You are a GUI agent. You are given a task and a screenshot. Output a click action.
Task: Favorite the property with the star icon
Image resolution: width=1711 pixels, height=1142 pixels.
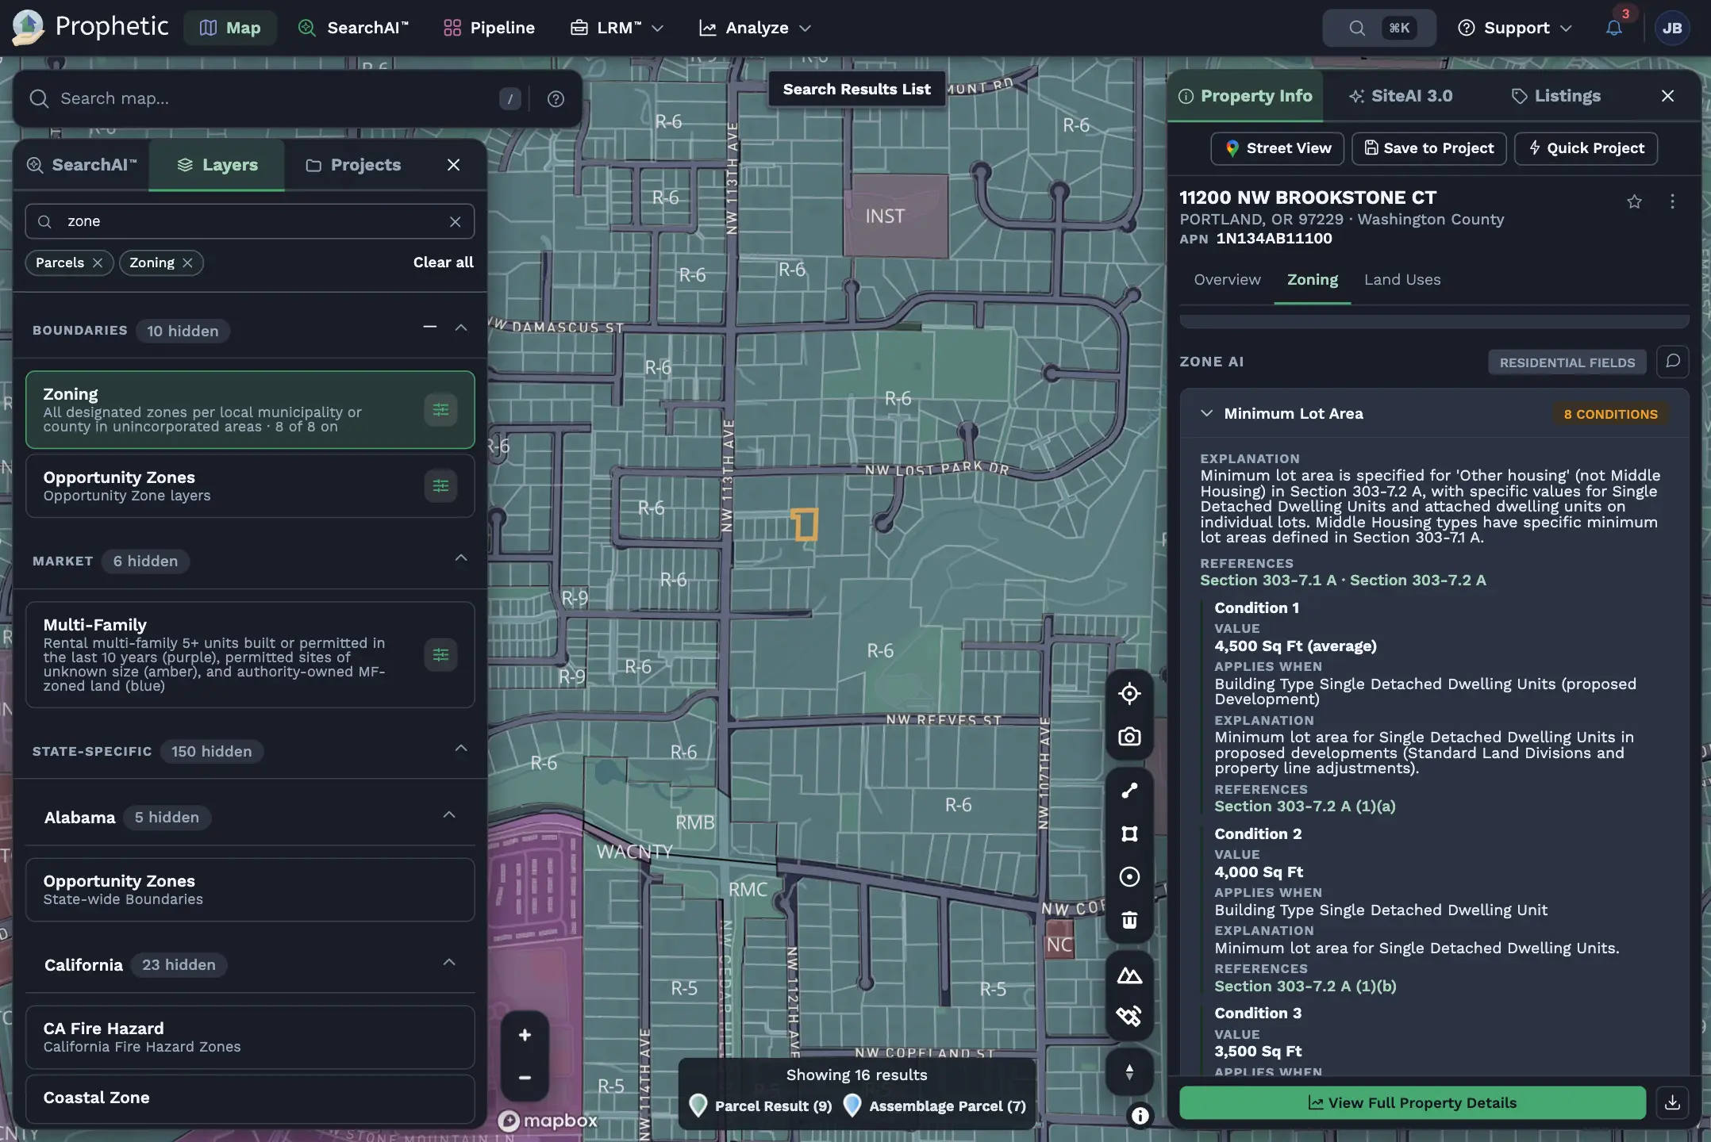click(1634, 201)
